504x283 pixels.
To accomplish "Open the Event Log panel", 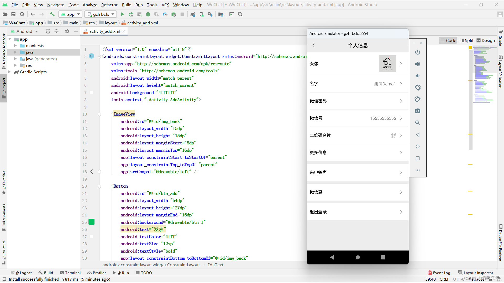I will pos(439,273).
